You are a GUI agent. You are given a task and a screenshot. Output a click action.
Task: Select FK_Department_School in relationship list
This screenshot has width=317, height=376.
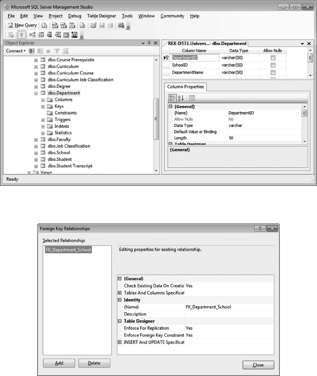[x=68, y=250]
